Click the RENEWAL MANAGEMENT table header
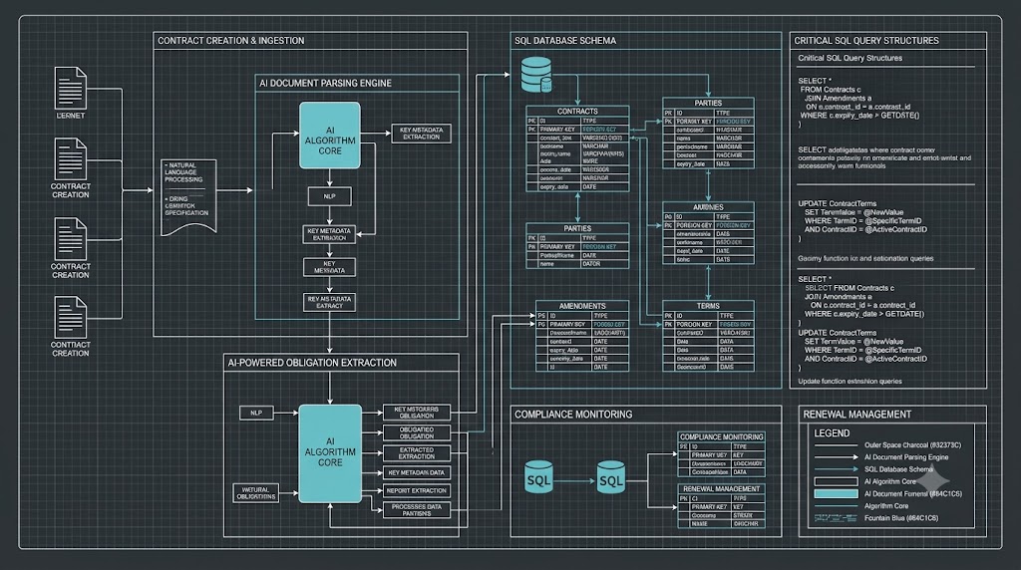The height and width of the screenshot is (570, 1021). coord(722,488)
